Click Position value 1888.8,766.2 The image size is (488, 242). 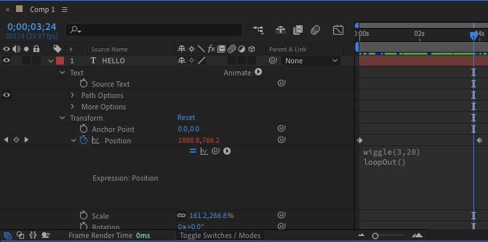tap(199, 140)
